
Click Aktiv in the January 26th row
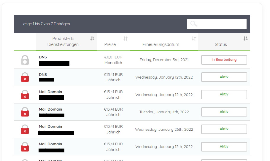click(x=224, y=129)
